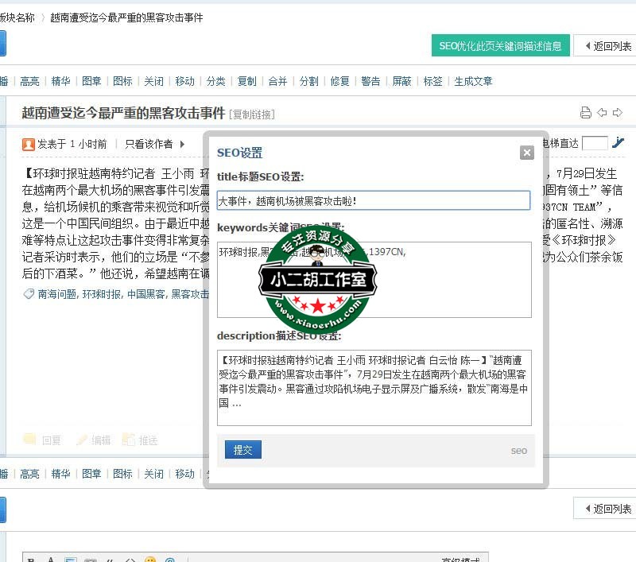Open the 南海问题 tag link
636x562 pixels.
pyautogui.click(x=57, y=294)
